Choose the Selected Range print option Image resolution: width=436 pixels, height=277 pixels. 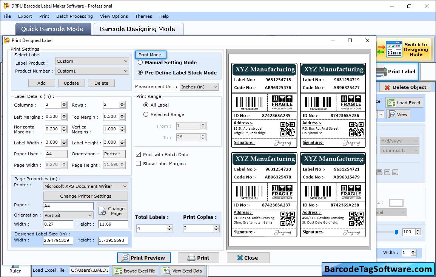click(146, 115)
